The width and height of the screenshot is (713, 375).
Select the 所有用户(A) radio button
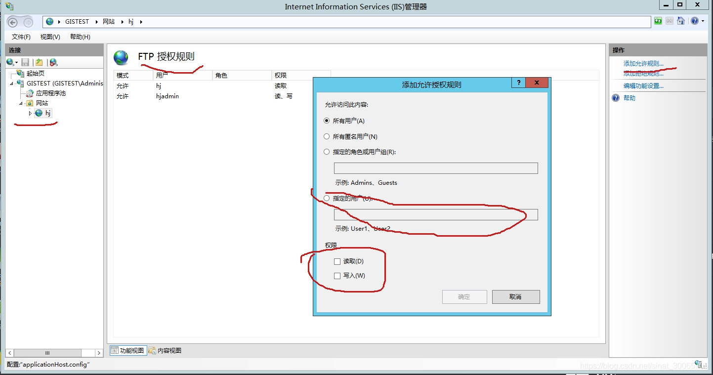(326, 121)
